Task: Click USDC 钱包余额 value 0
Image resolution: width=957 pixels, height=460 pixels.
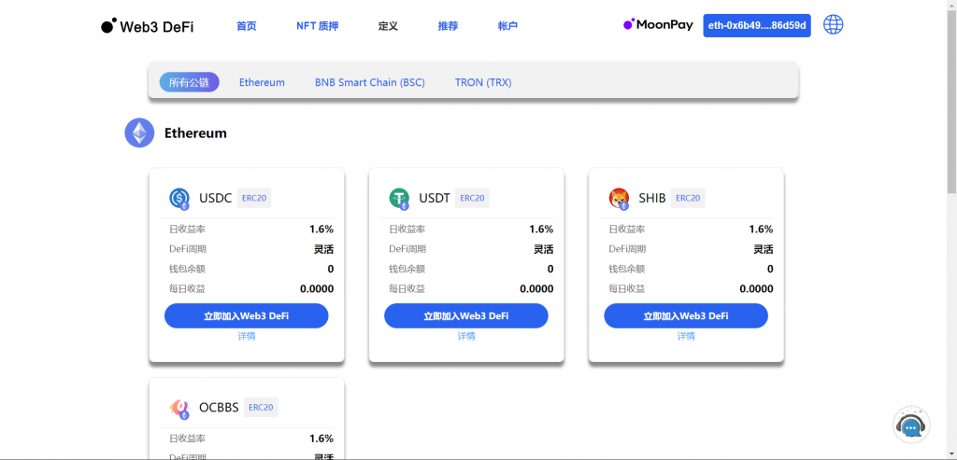Action: [x=331, y=269]
